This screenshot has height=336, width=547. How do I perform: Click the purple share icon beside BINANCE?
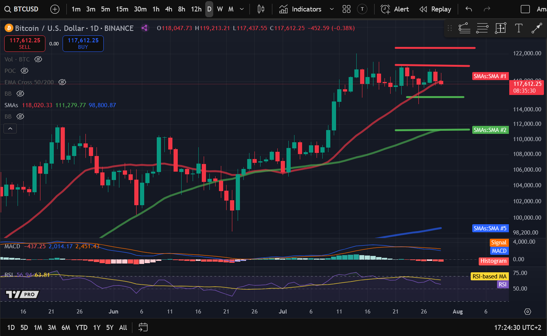pos(145,28)
